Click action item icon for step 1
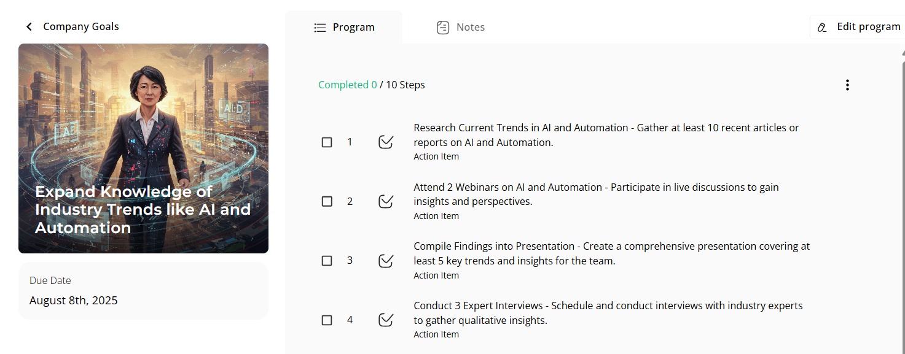 tap(386, 142)
